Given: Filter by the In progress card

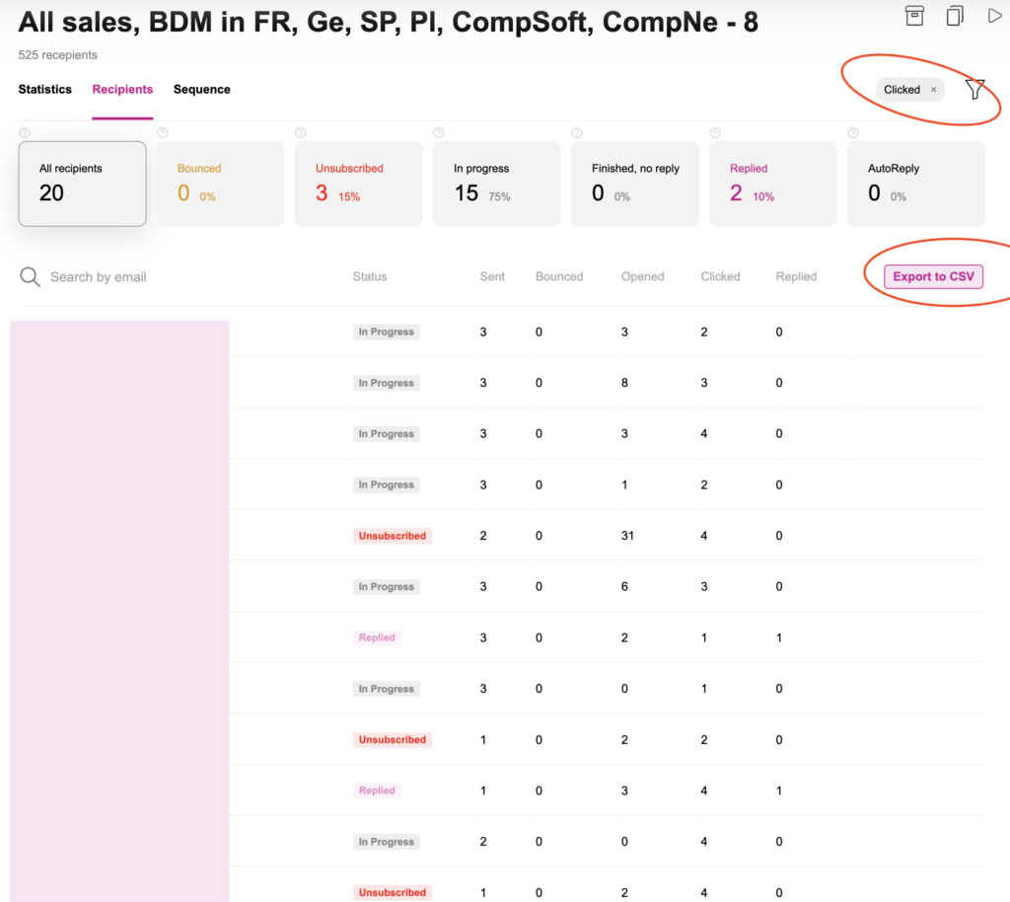Looking at the screenshot, I should point(496,184).
